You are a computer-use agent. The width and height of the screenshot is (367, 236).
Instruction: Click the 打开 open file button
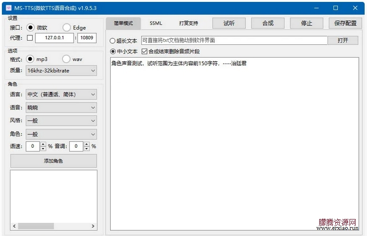tap(343, 41)
